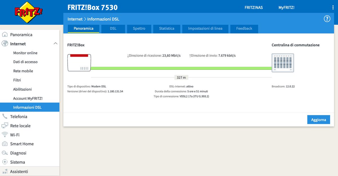Click the Sistema gear icon
This screenshot has width=338, height=176.
coord(5,162)
